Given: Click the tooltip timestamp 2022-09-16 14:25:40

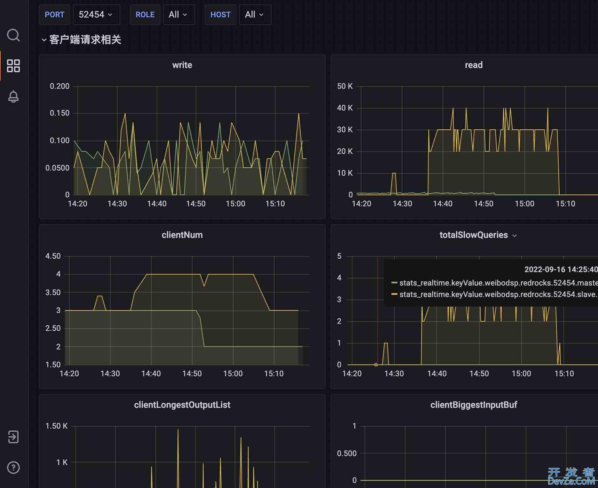Looking at the screenshot, I should [561, 270].
